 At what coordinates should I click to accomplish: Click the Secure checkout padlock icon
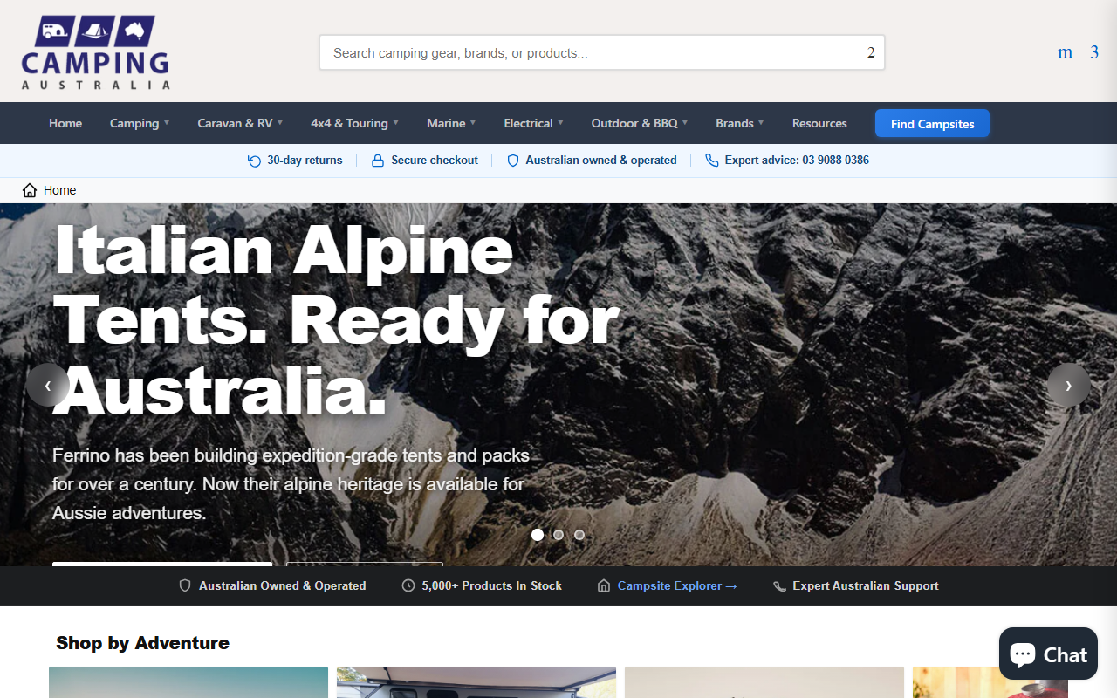(x=378, y=161)
